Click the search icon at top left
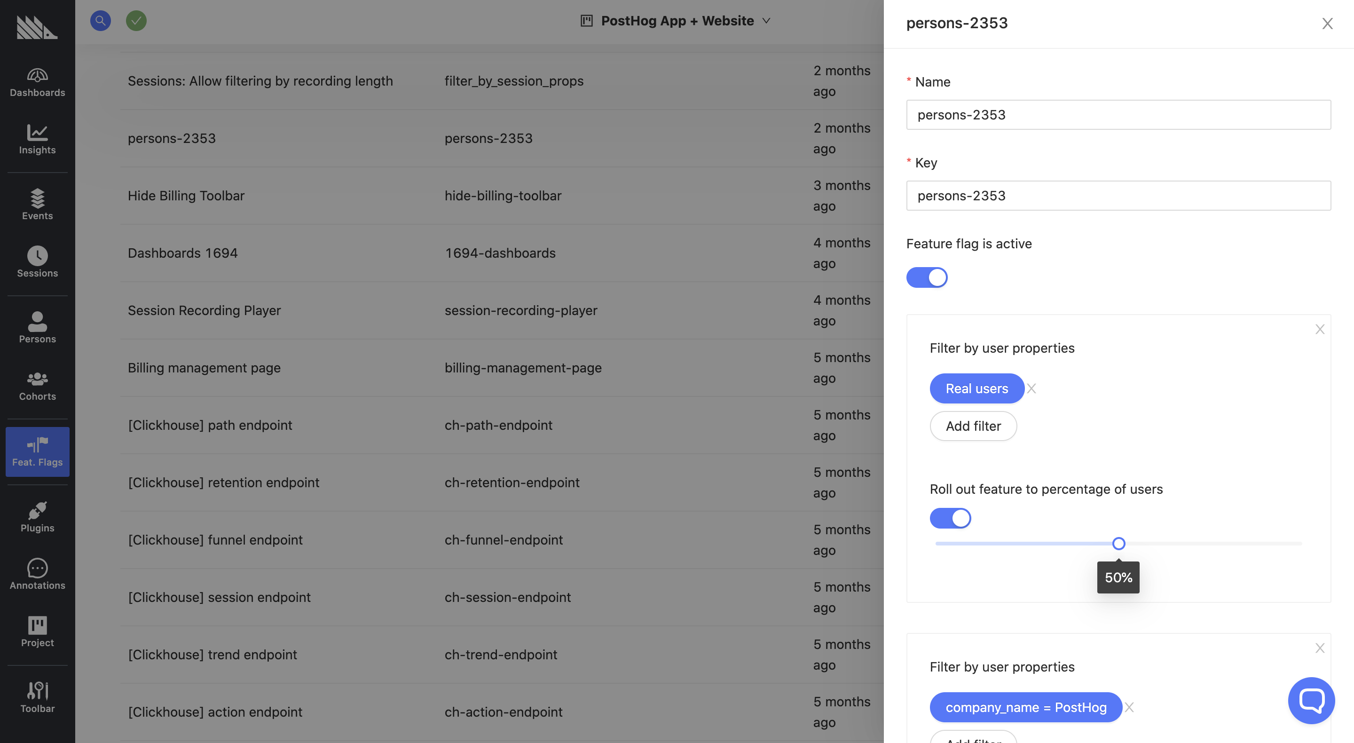1354x743 pixels. tap(101, 20)
